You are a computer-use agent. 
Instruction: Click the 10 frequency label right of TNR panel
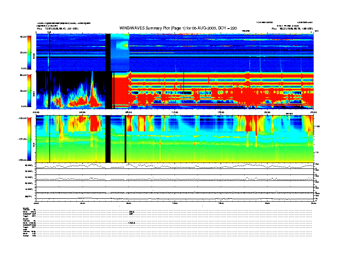click(x=317, y=152)
